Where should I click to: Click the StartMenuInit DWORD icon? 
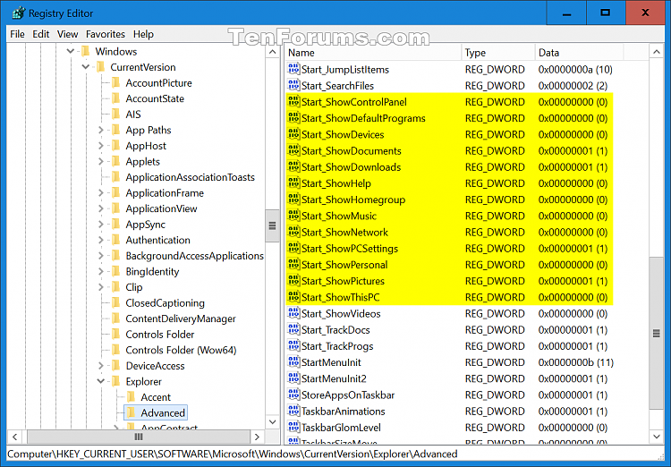pos(293,361)
